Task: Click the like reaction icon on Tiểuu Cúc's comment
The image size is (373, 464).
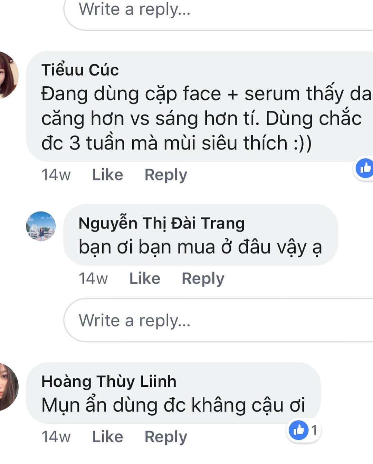Action: (x=365, y=168)
